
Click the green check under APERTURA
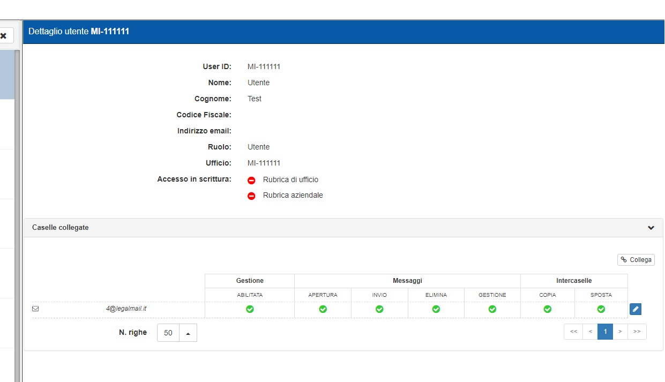click(323, 309)
